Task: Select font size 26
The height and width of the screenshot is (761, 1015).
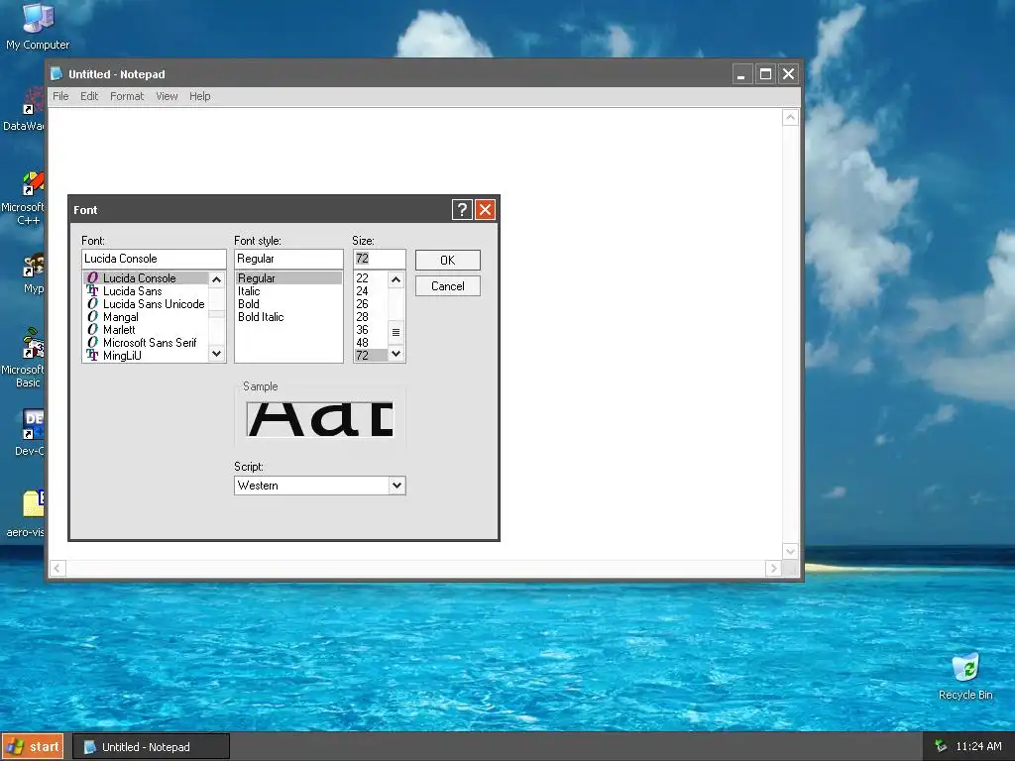Action: (371, 304)
